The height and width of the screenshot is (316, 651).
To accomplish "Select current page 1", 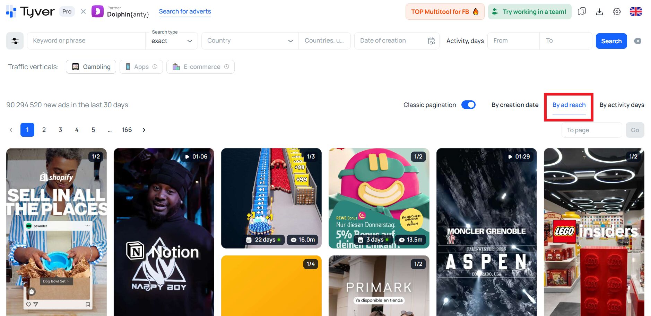I will 27,130.
